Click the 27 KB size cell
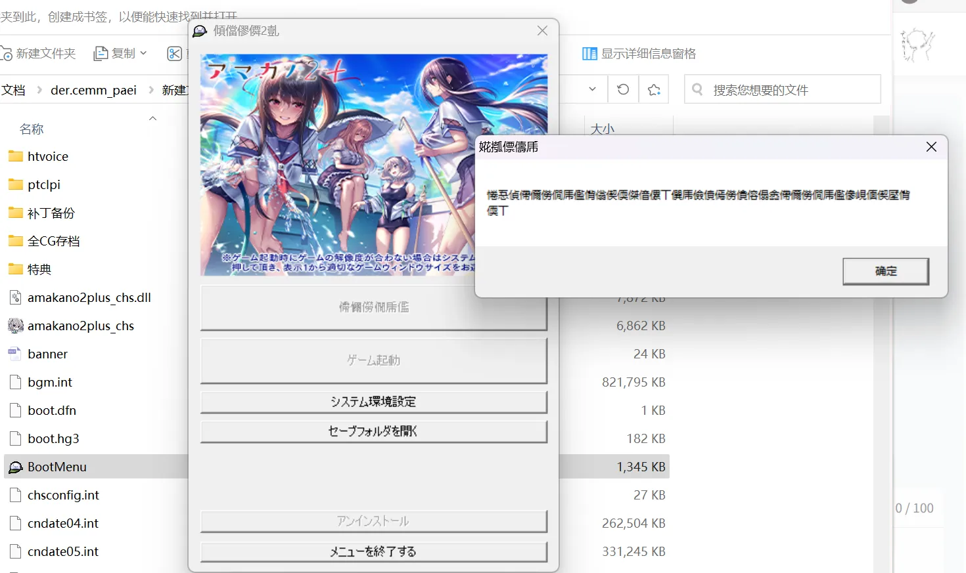 tap(649, 495)
